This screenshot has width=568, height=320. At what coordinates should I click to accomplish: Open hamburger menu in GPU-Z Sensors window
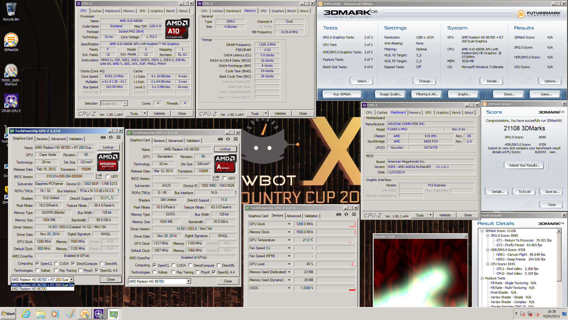pos(354,215)
